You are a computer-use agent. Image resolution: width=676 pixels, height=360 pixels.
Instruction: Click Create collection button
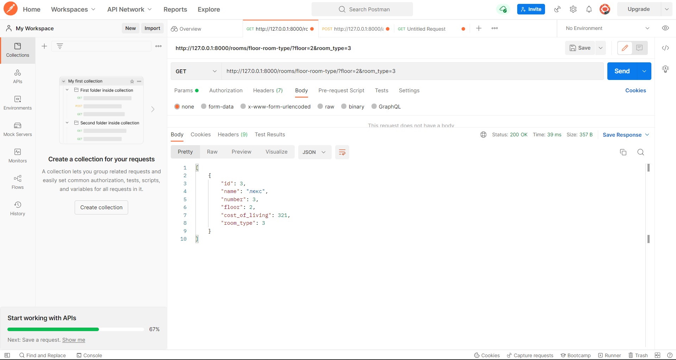(x=101, y=207)
